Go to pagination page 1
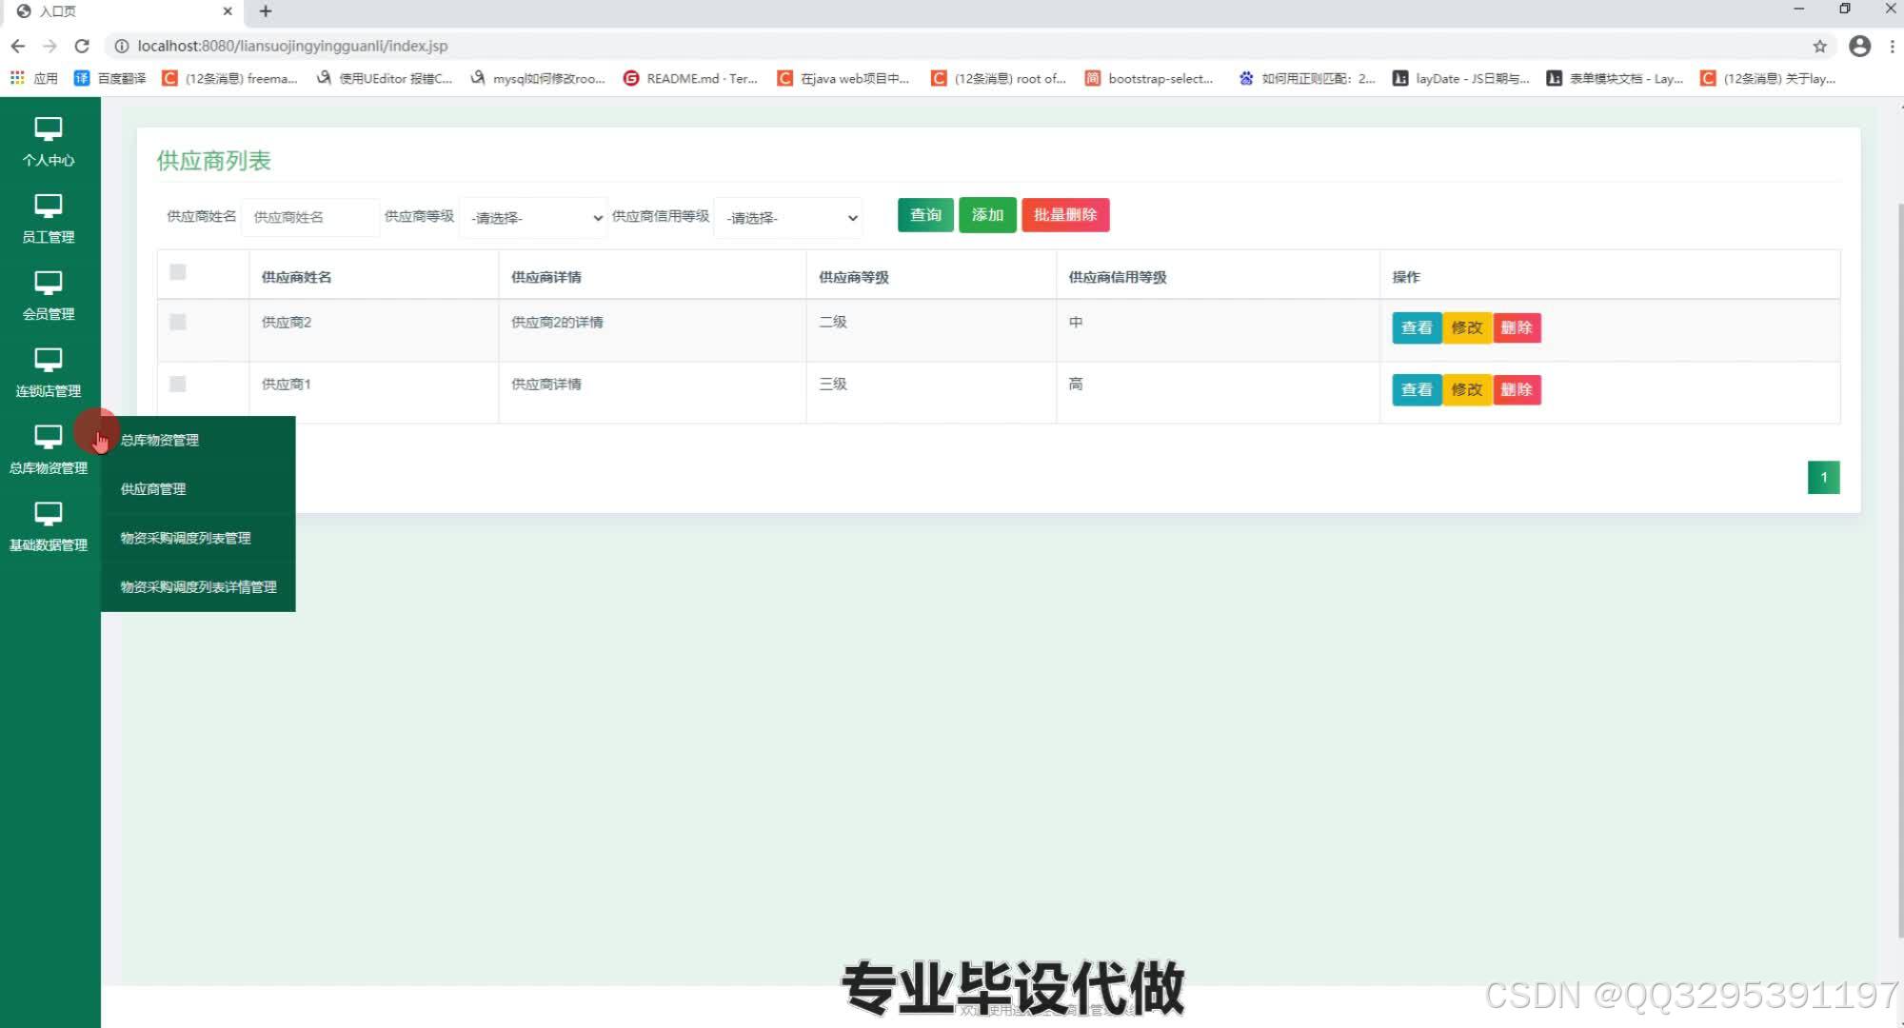Screen dimensions: 1904x1028 pyautogui.click(x=1823, y=477)
